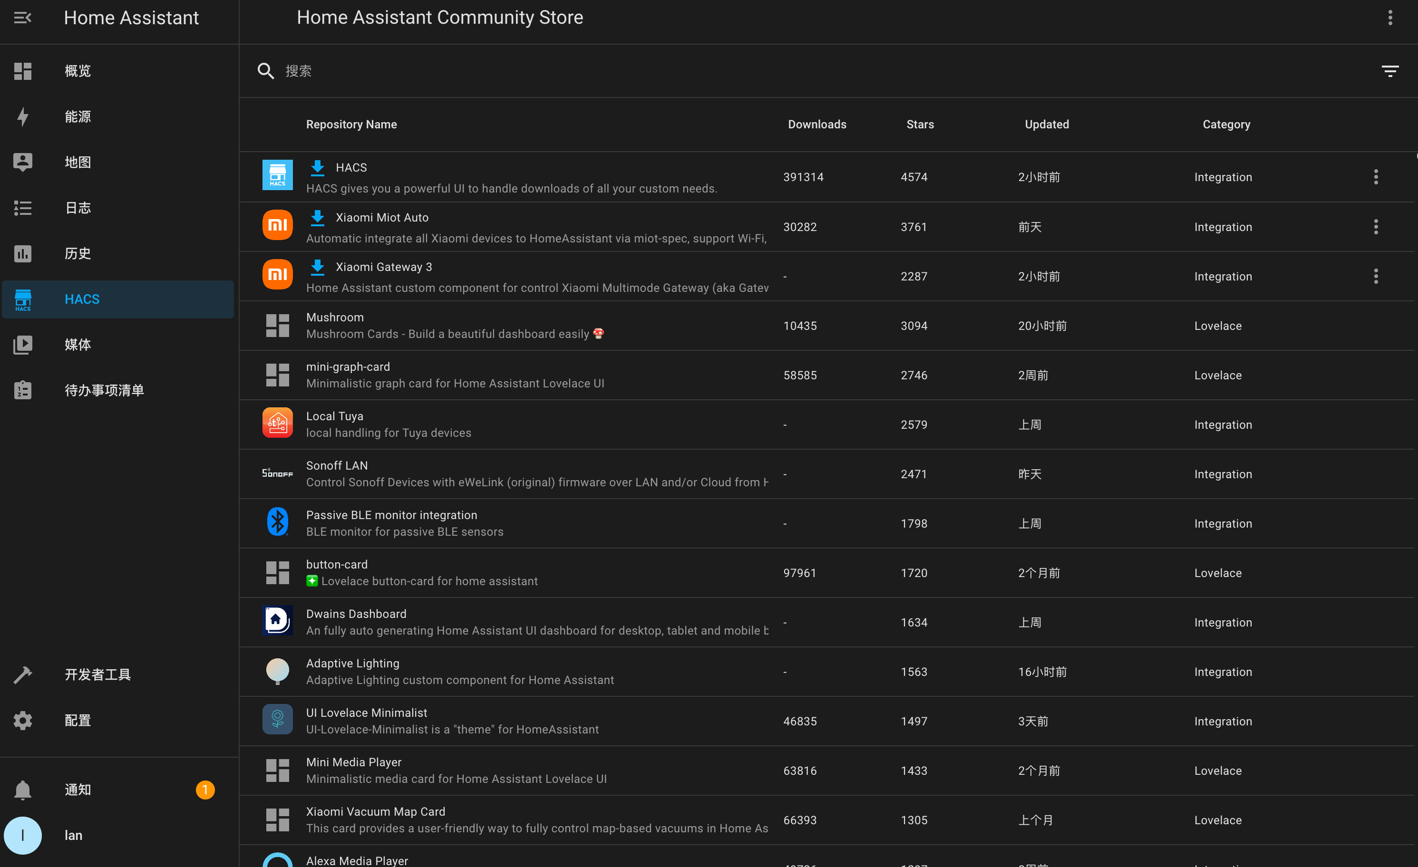The image size is (1418, 867).
Task: Click HACS downloads value 391314
Action: 803,177
